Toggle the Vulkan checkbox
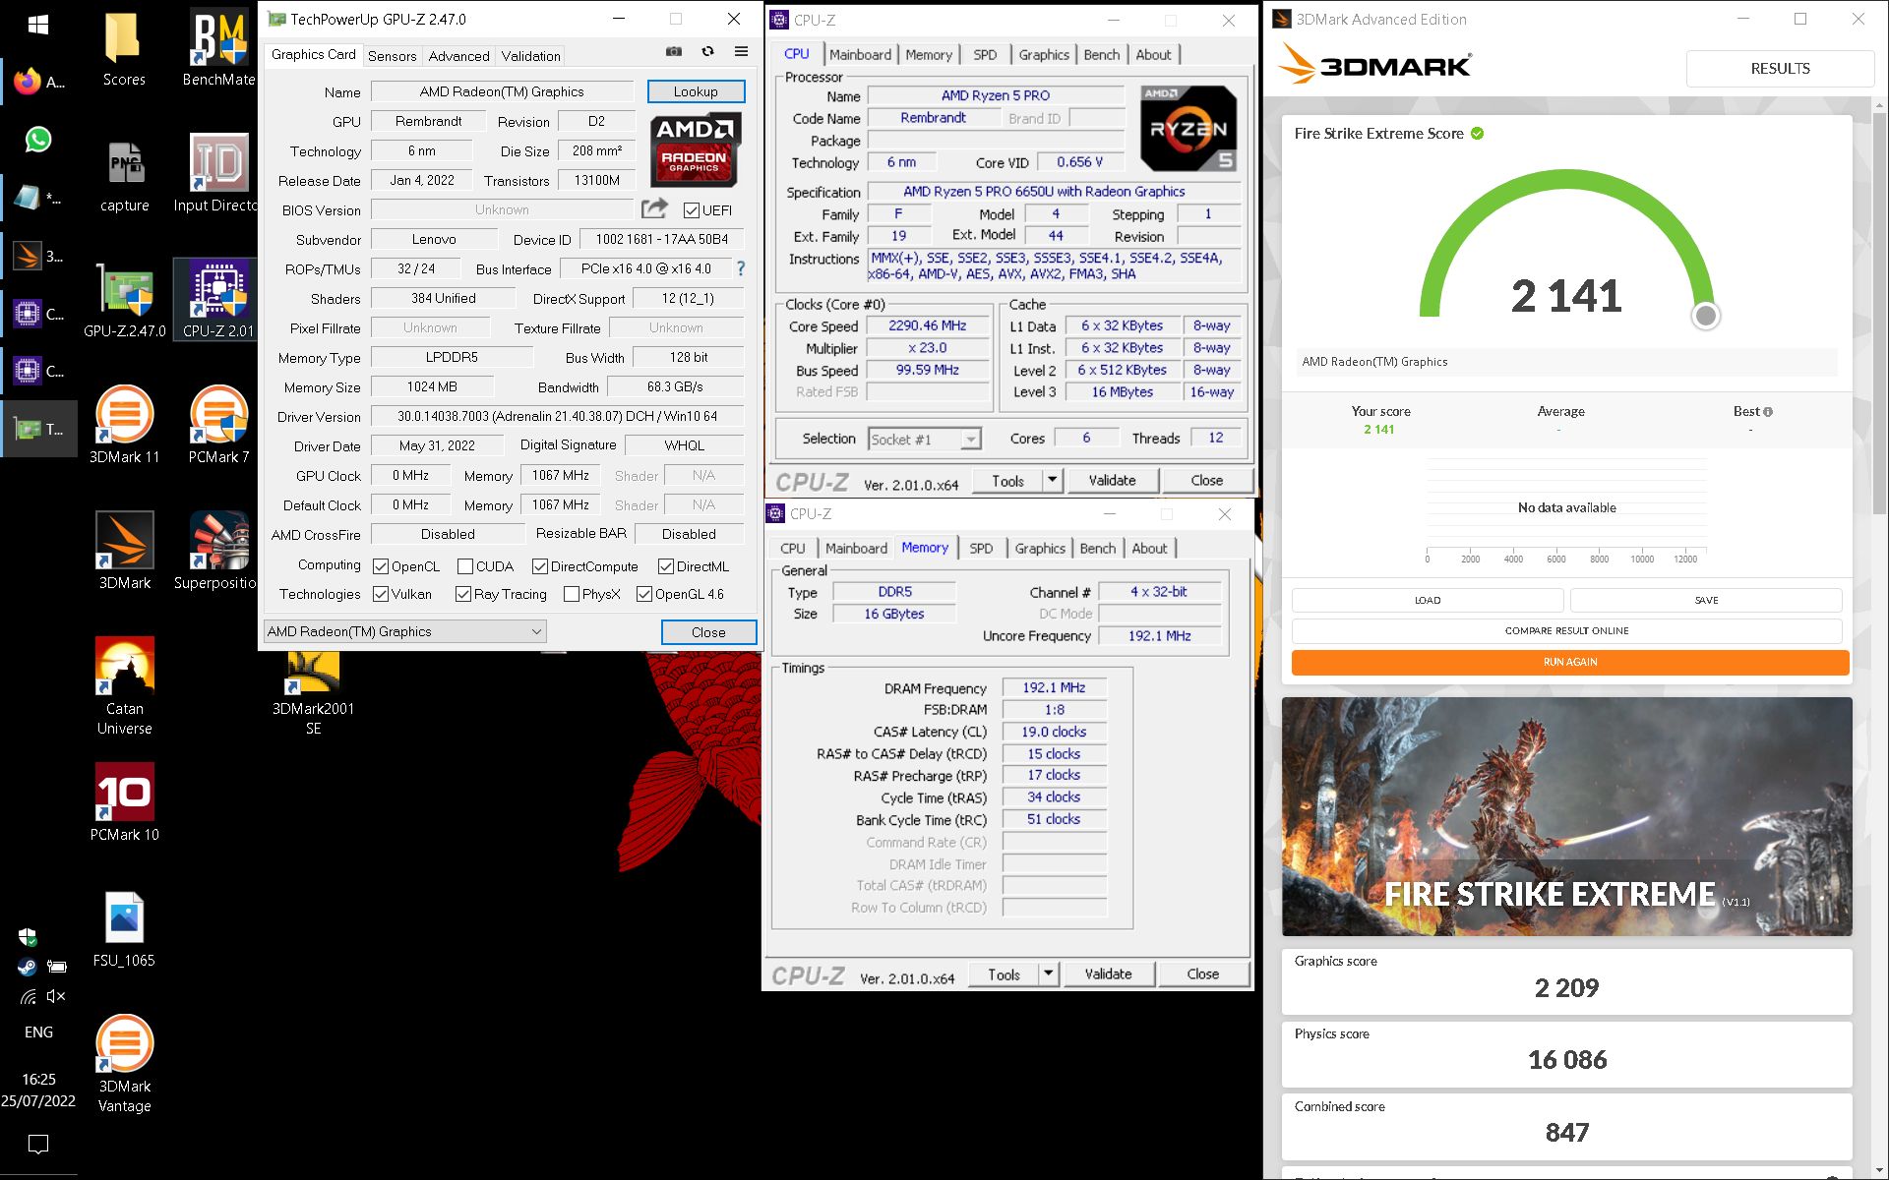The image size is (1889, 1180). 381,594
